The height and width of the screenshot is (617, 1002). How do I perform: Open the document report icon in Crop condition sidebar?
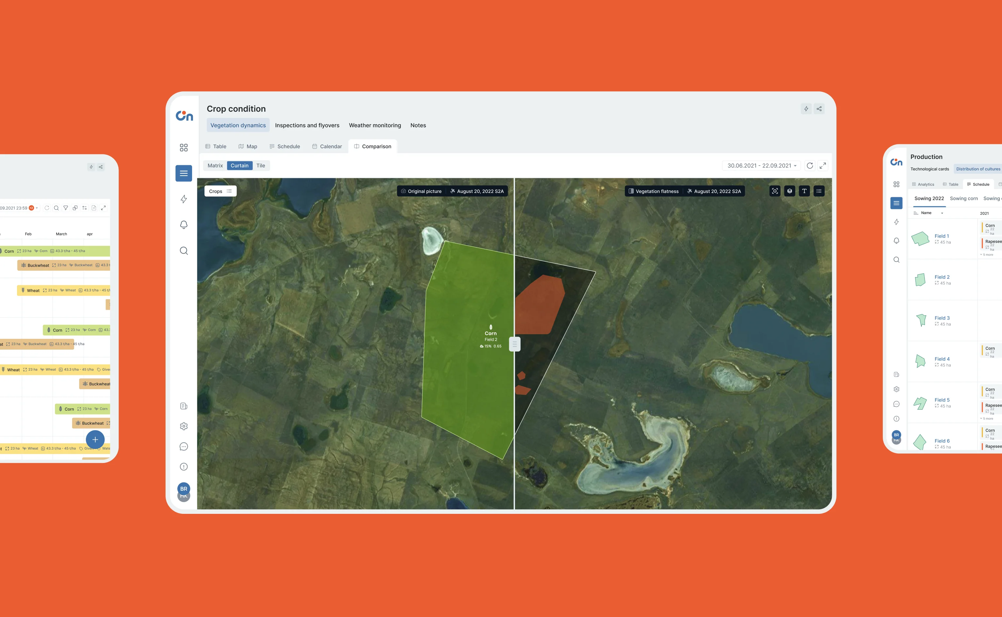pyautogui.click(x=184, y=406)
